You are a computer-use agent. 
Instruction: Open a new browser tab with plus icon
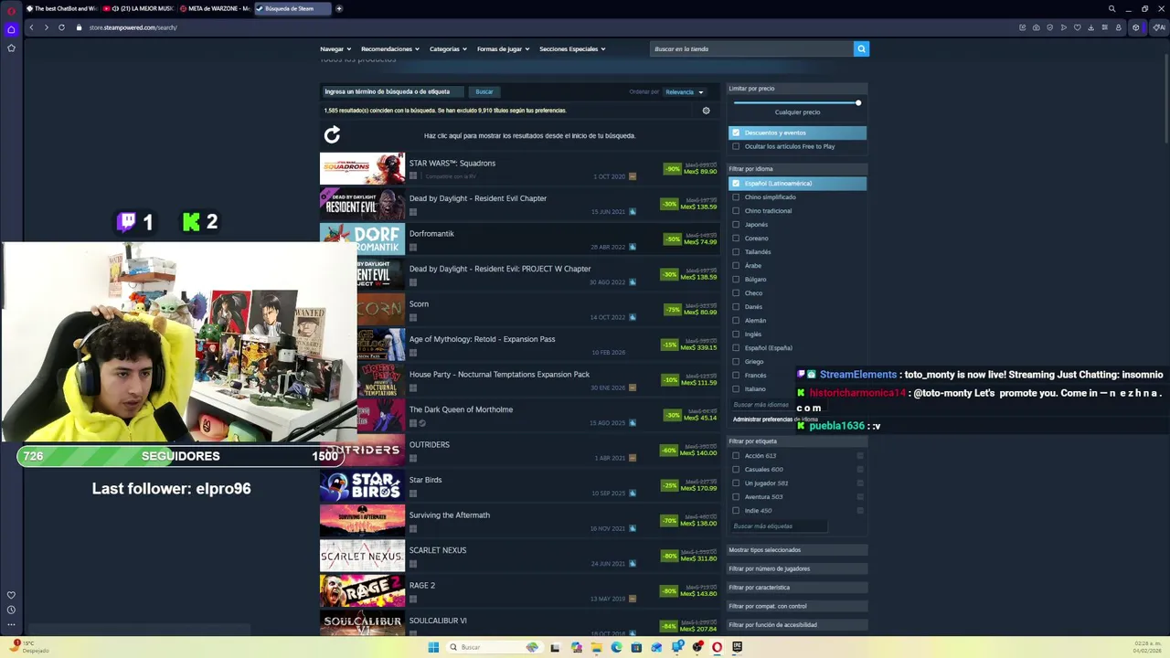coord(339,8)
